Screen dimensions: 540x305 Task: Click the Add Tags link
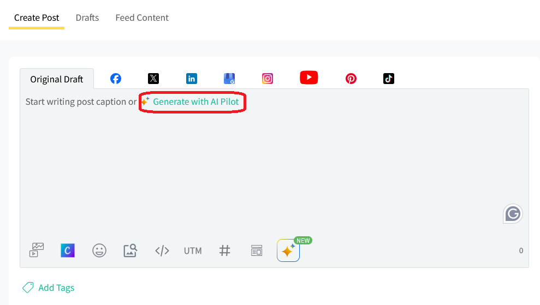click(x=56, y=288)
